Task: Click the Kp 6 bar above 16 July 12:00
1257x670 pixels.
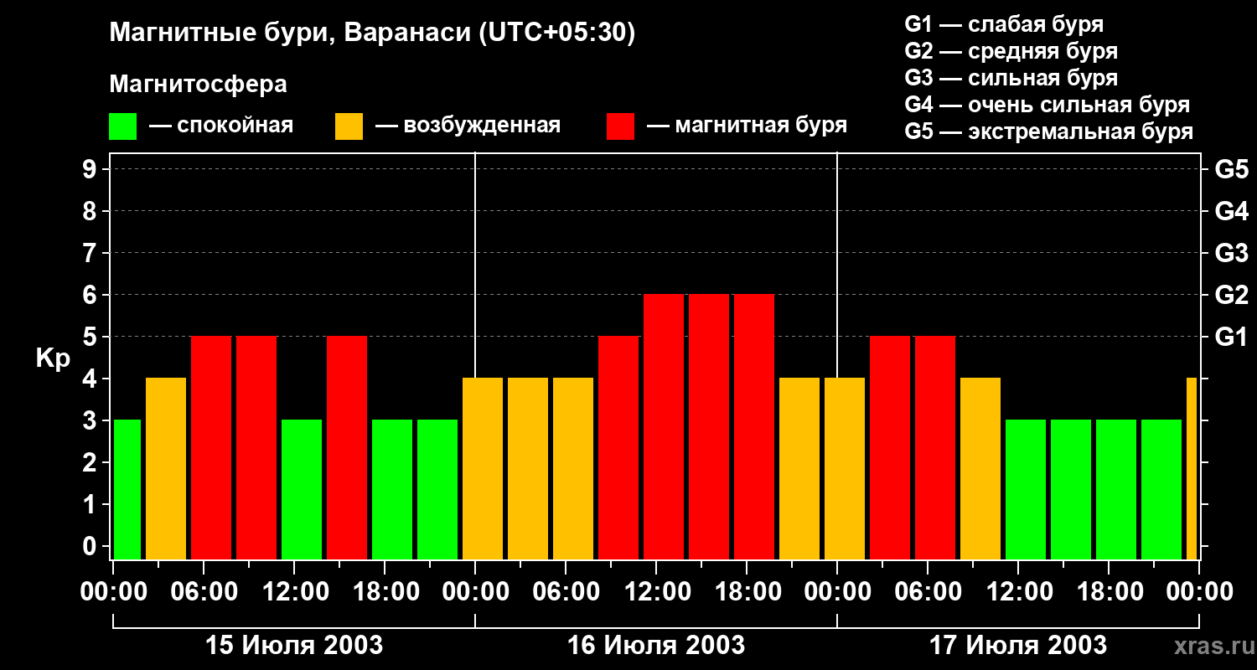Action: pos(664,426)
